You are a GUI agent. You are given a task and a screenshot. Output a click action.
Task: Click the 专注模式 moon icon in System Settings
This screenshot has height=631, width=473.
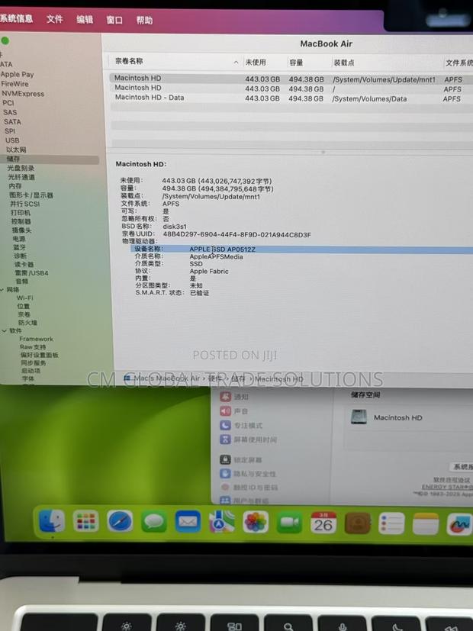pos(225,425)
